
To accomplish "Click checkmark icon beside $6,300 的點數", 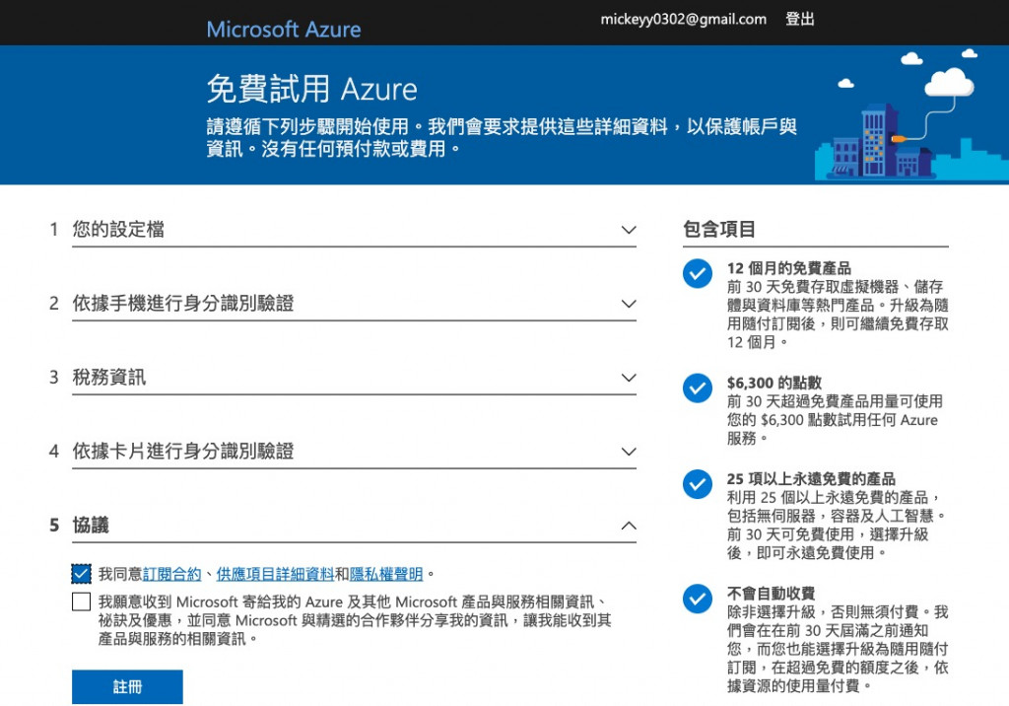I will [x=698, y=388].
